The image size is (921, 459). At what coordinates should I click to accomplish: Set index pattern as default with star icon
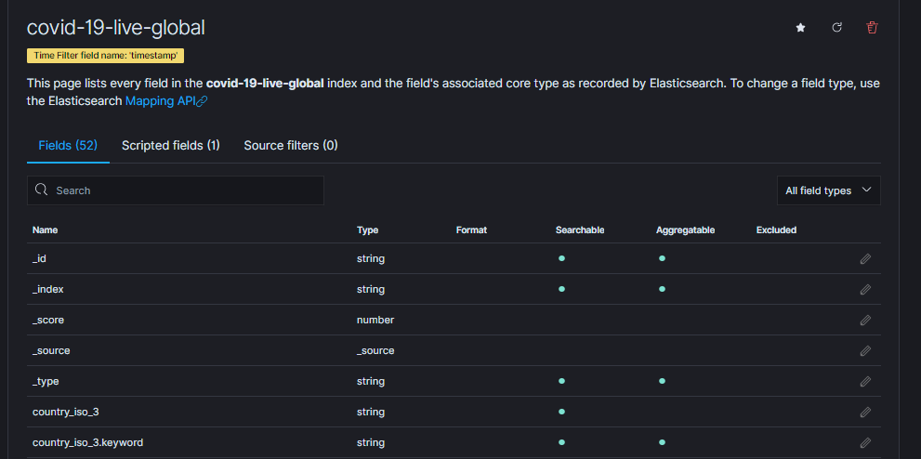click(800, 28)
